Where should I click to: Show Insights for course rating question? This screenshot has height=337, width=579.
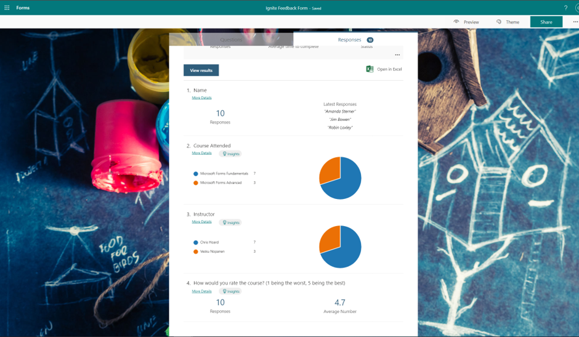pos(231,291)
